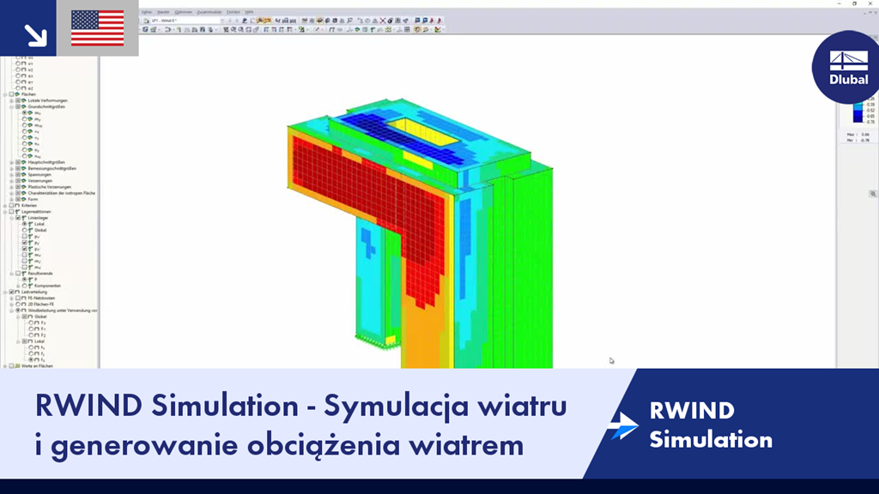The height and width of the screenshot is (494, 879).
Task: Open the Hilfe menu
Action: 250,12
